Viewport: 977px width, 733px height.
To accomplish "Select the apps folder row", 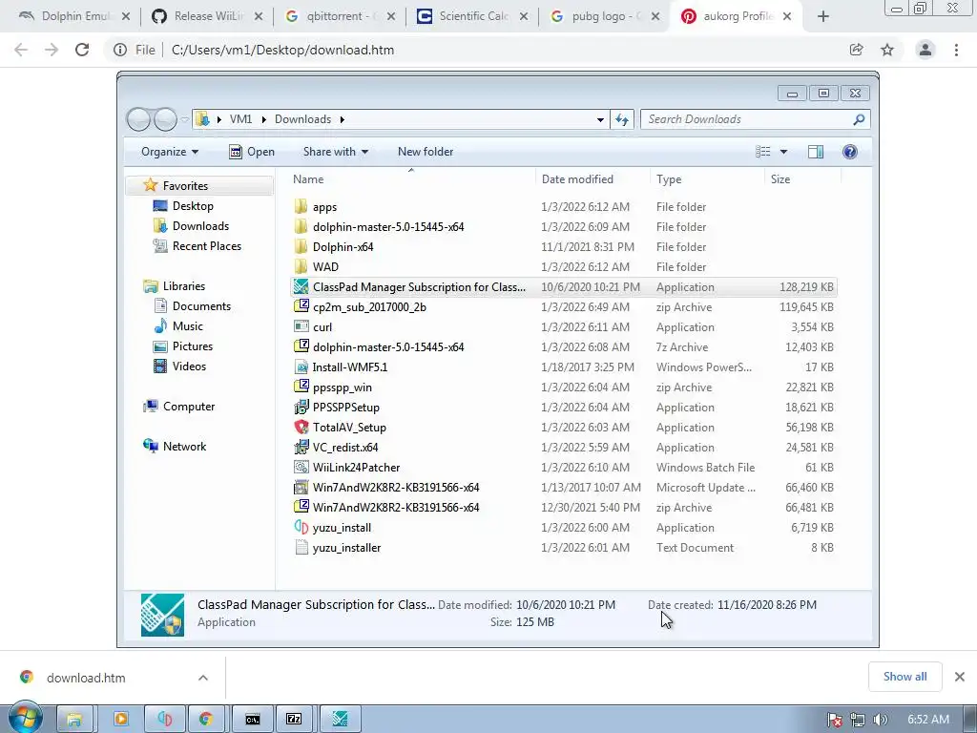I will coord(564,207).
